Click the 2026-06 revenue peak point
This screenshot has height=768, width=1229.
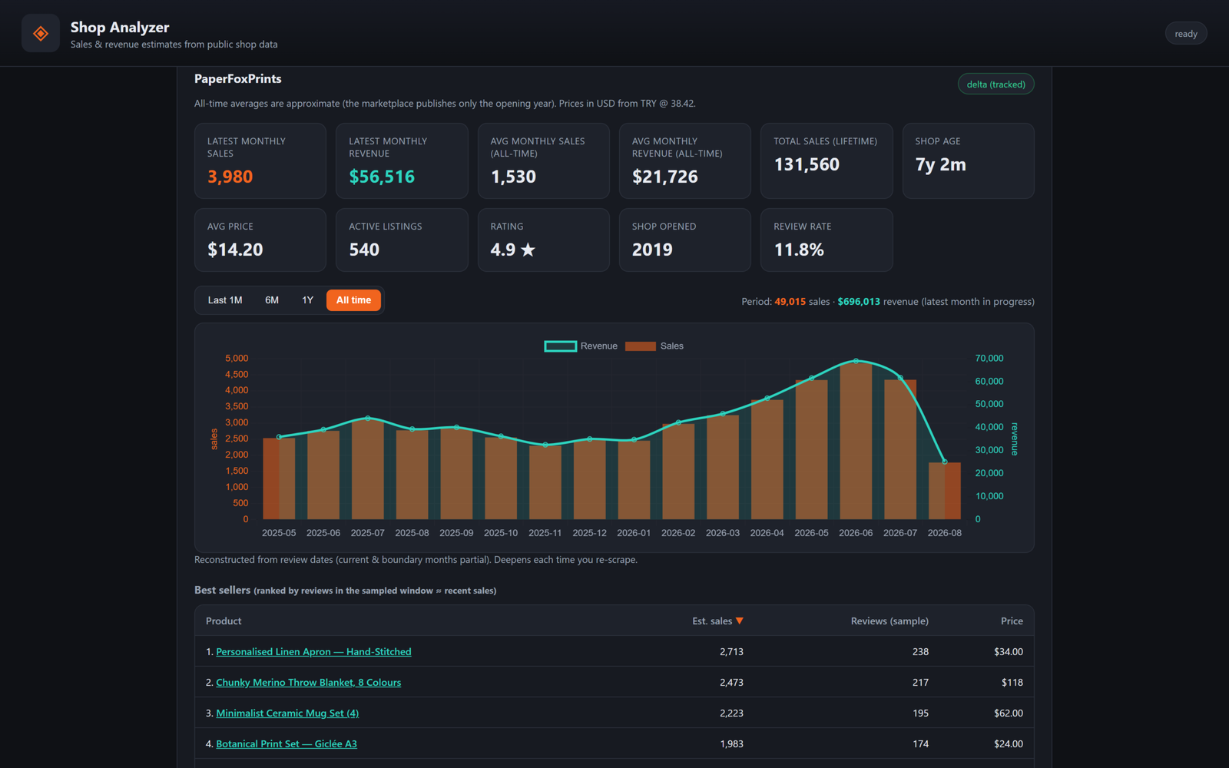[856, 361]
